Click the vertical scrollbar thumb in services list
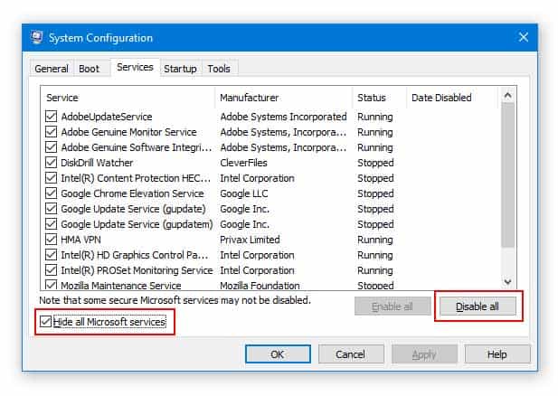The image size is (558, 396). click(508, 174)
